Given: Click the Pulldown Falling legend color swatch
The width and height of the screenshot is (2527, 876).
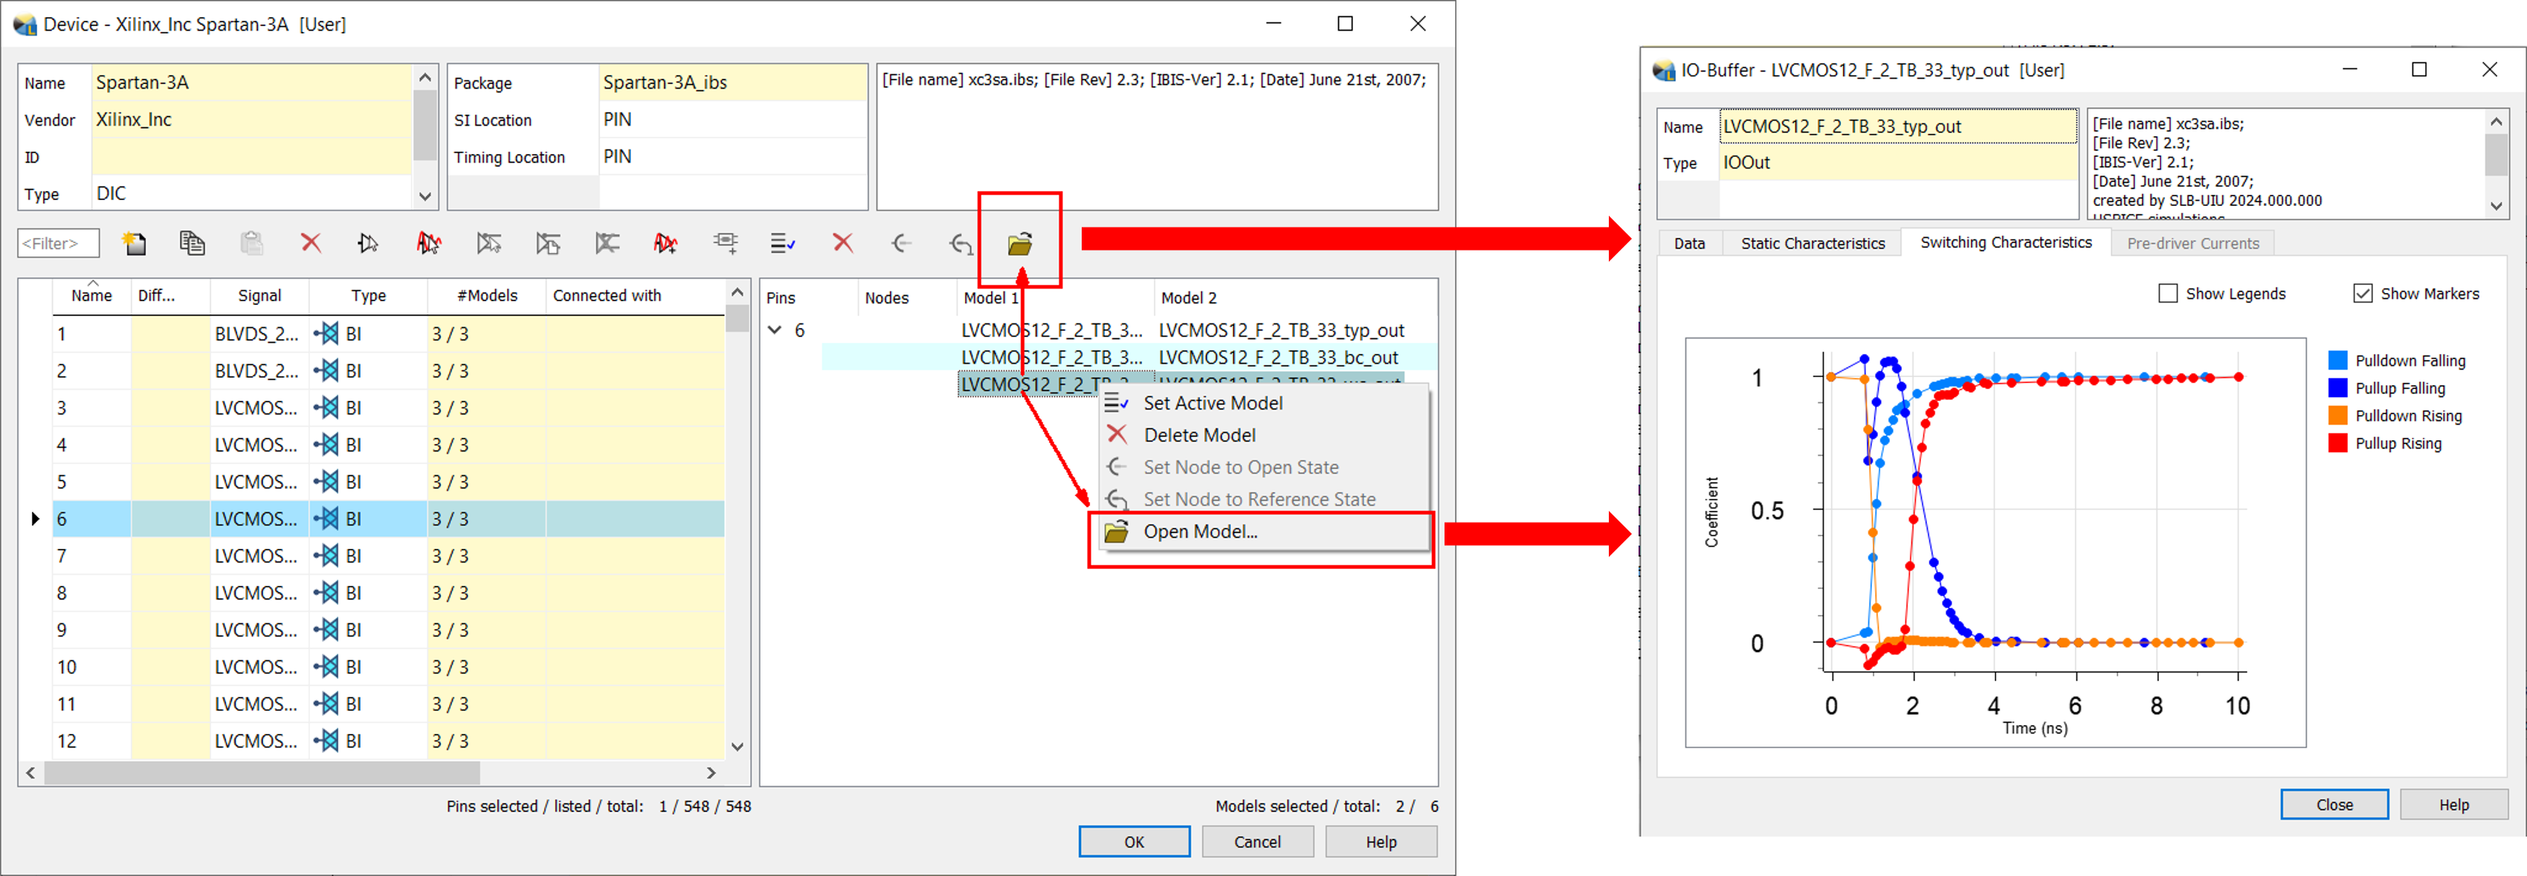Looking at the screenshot, I should tap(2337, 360).
